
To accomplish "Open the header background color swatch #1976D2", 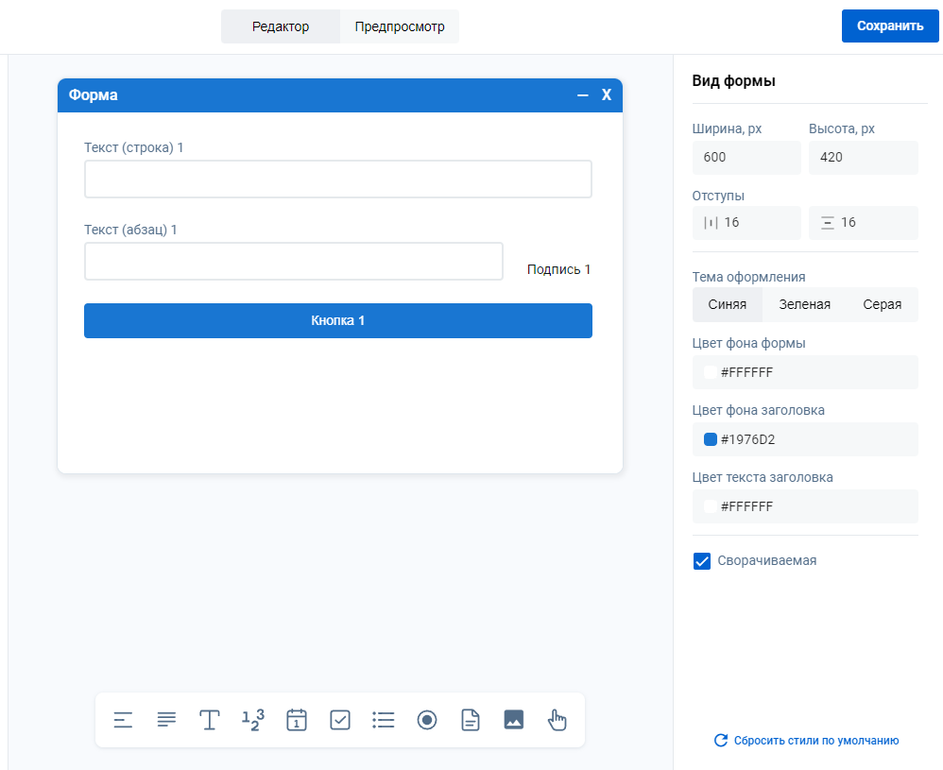I will [711, 439].
